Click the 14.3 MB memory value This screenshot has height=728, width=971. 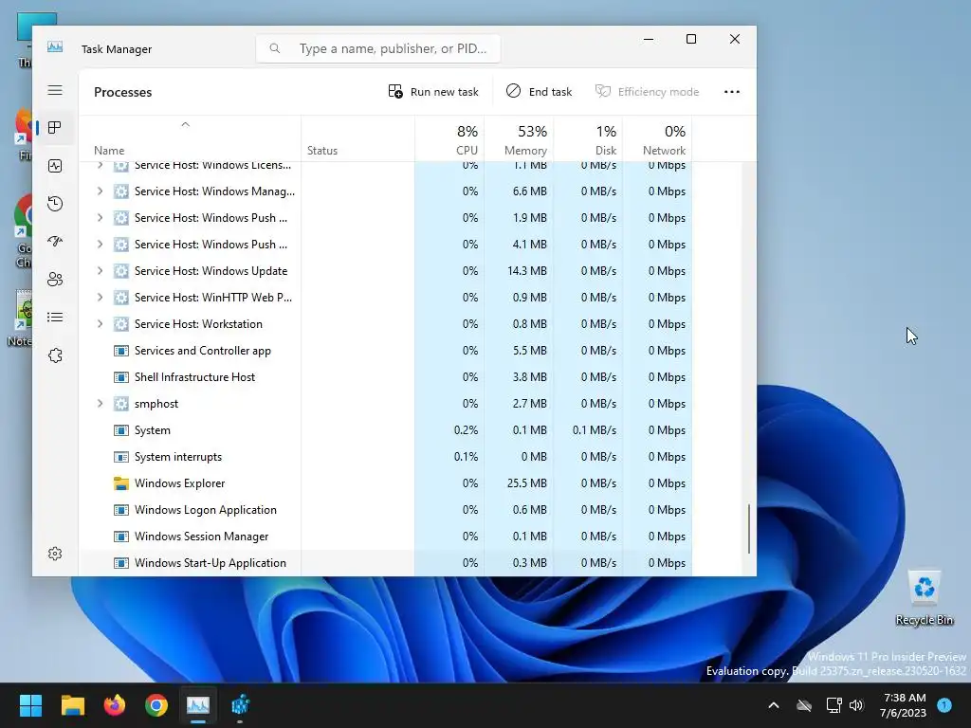[x=526, y=271]
